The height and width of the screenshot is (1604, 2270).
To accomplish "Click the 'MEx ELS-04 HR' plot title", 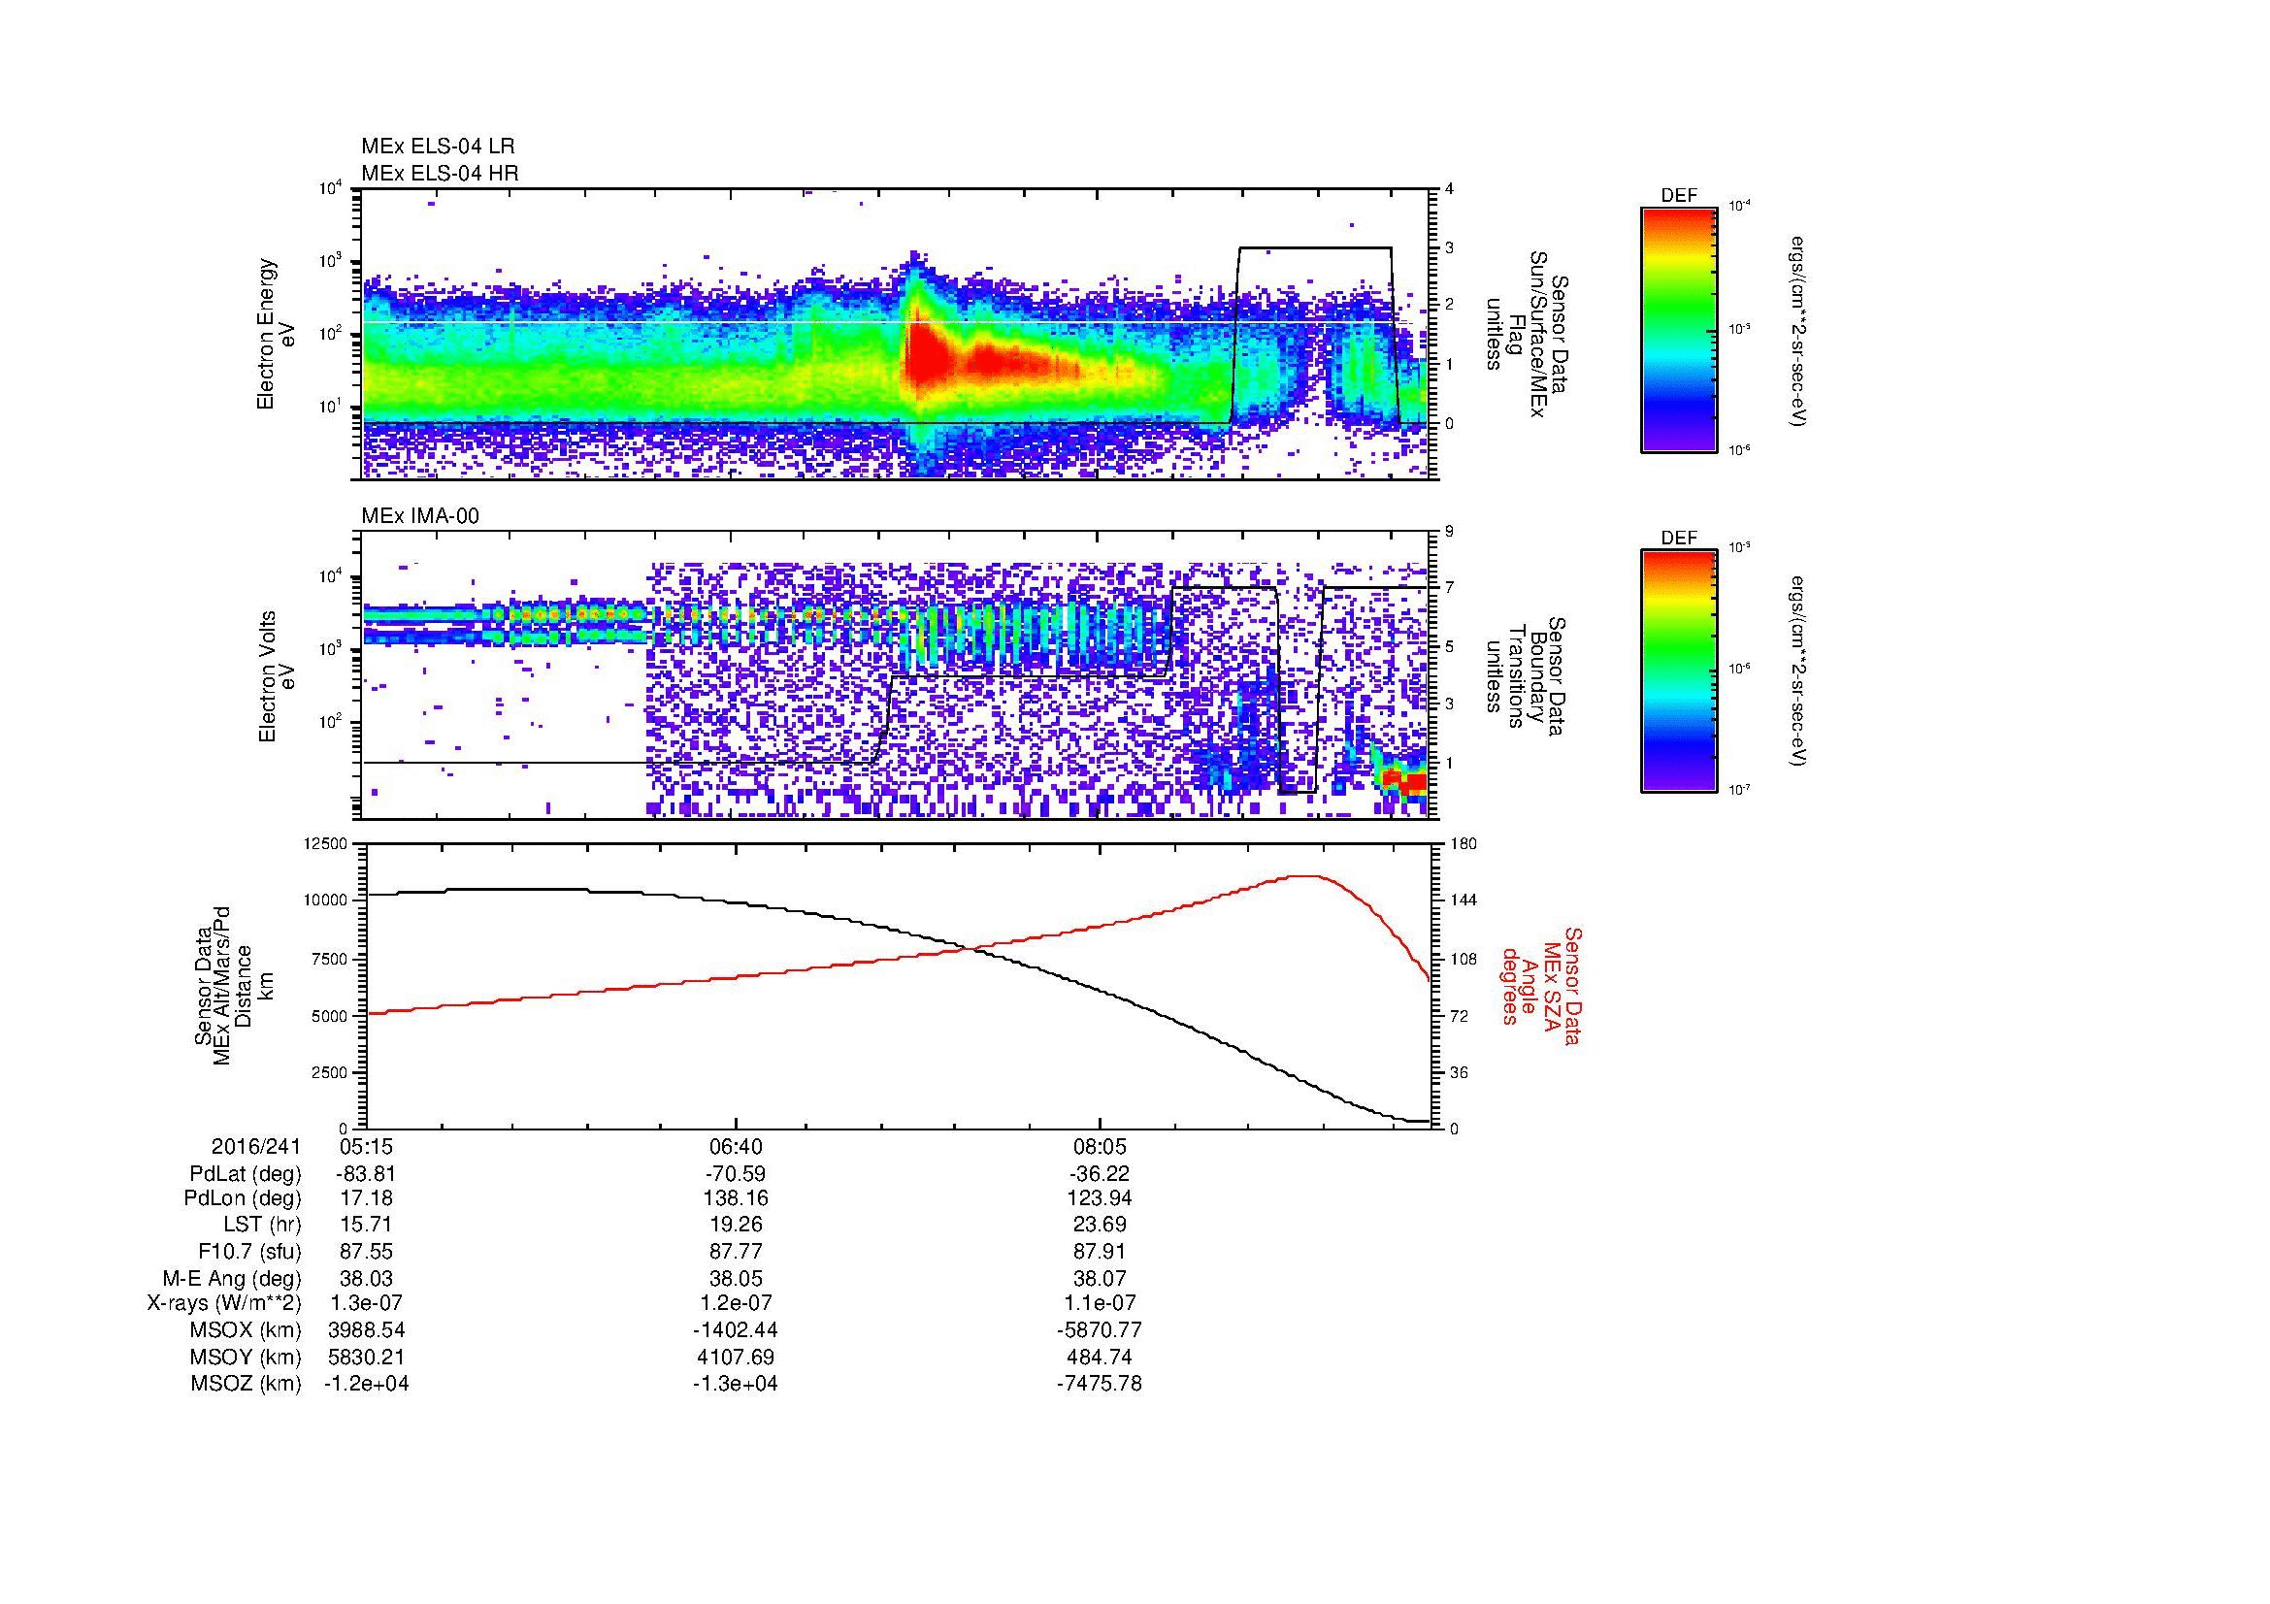I will pos(439,173).
